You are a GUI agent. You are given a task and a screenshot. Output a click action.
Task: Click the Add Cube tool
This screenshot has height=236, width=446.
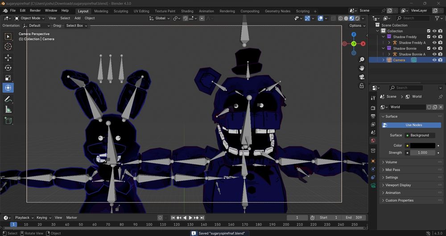click(8, 120)
